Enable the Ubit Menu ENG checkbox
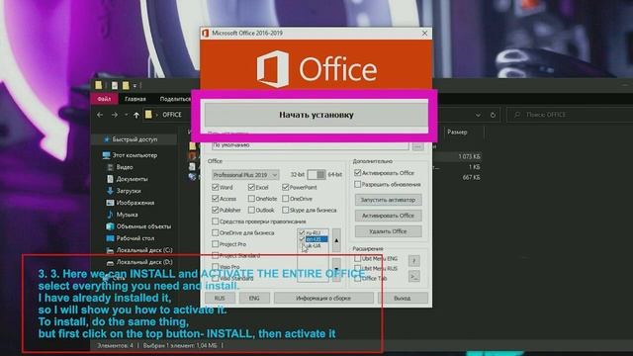The image size is (633, 356). (357, 258)
